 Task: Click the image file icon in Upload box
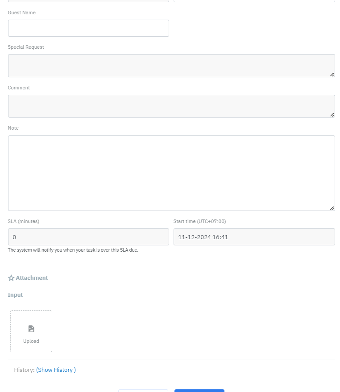tap(31, 329)
